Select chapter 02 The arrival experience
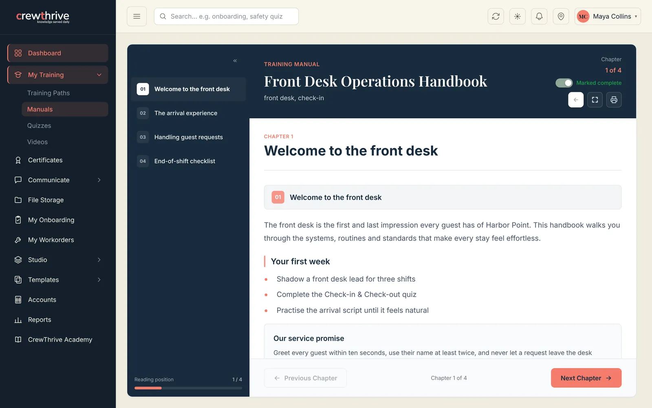This screenshot has width=652, height=408. click(x=189, y=113)
